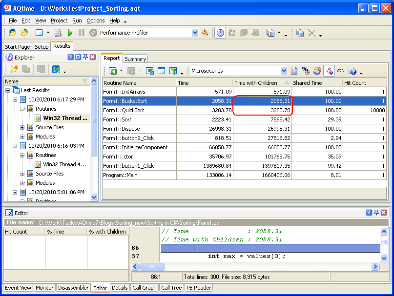Image resolution: width=394 pixels, height=296 pixels.
Task: Click the new window toolbar icon
Action: pos(39,33)
